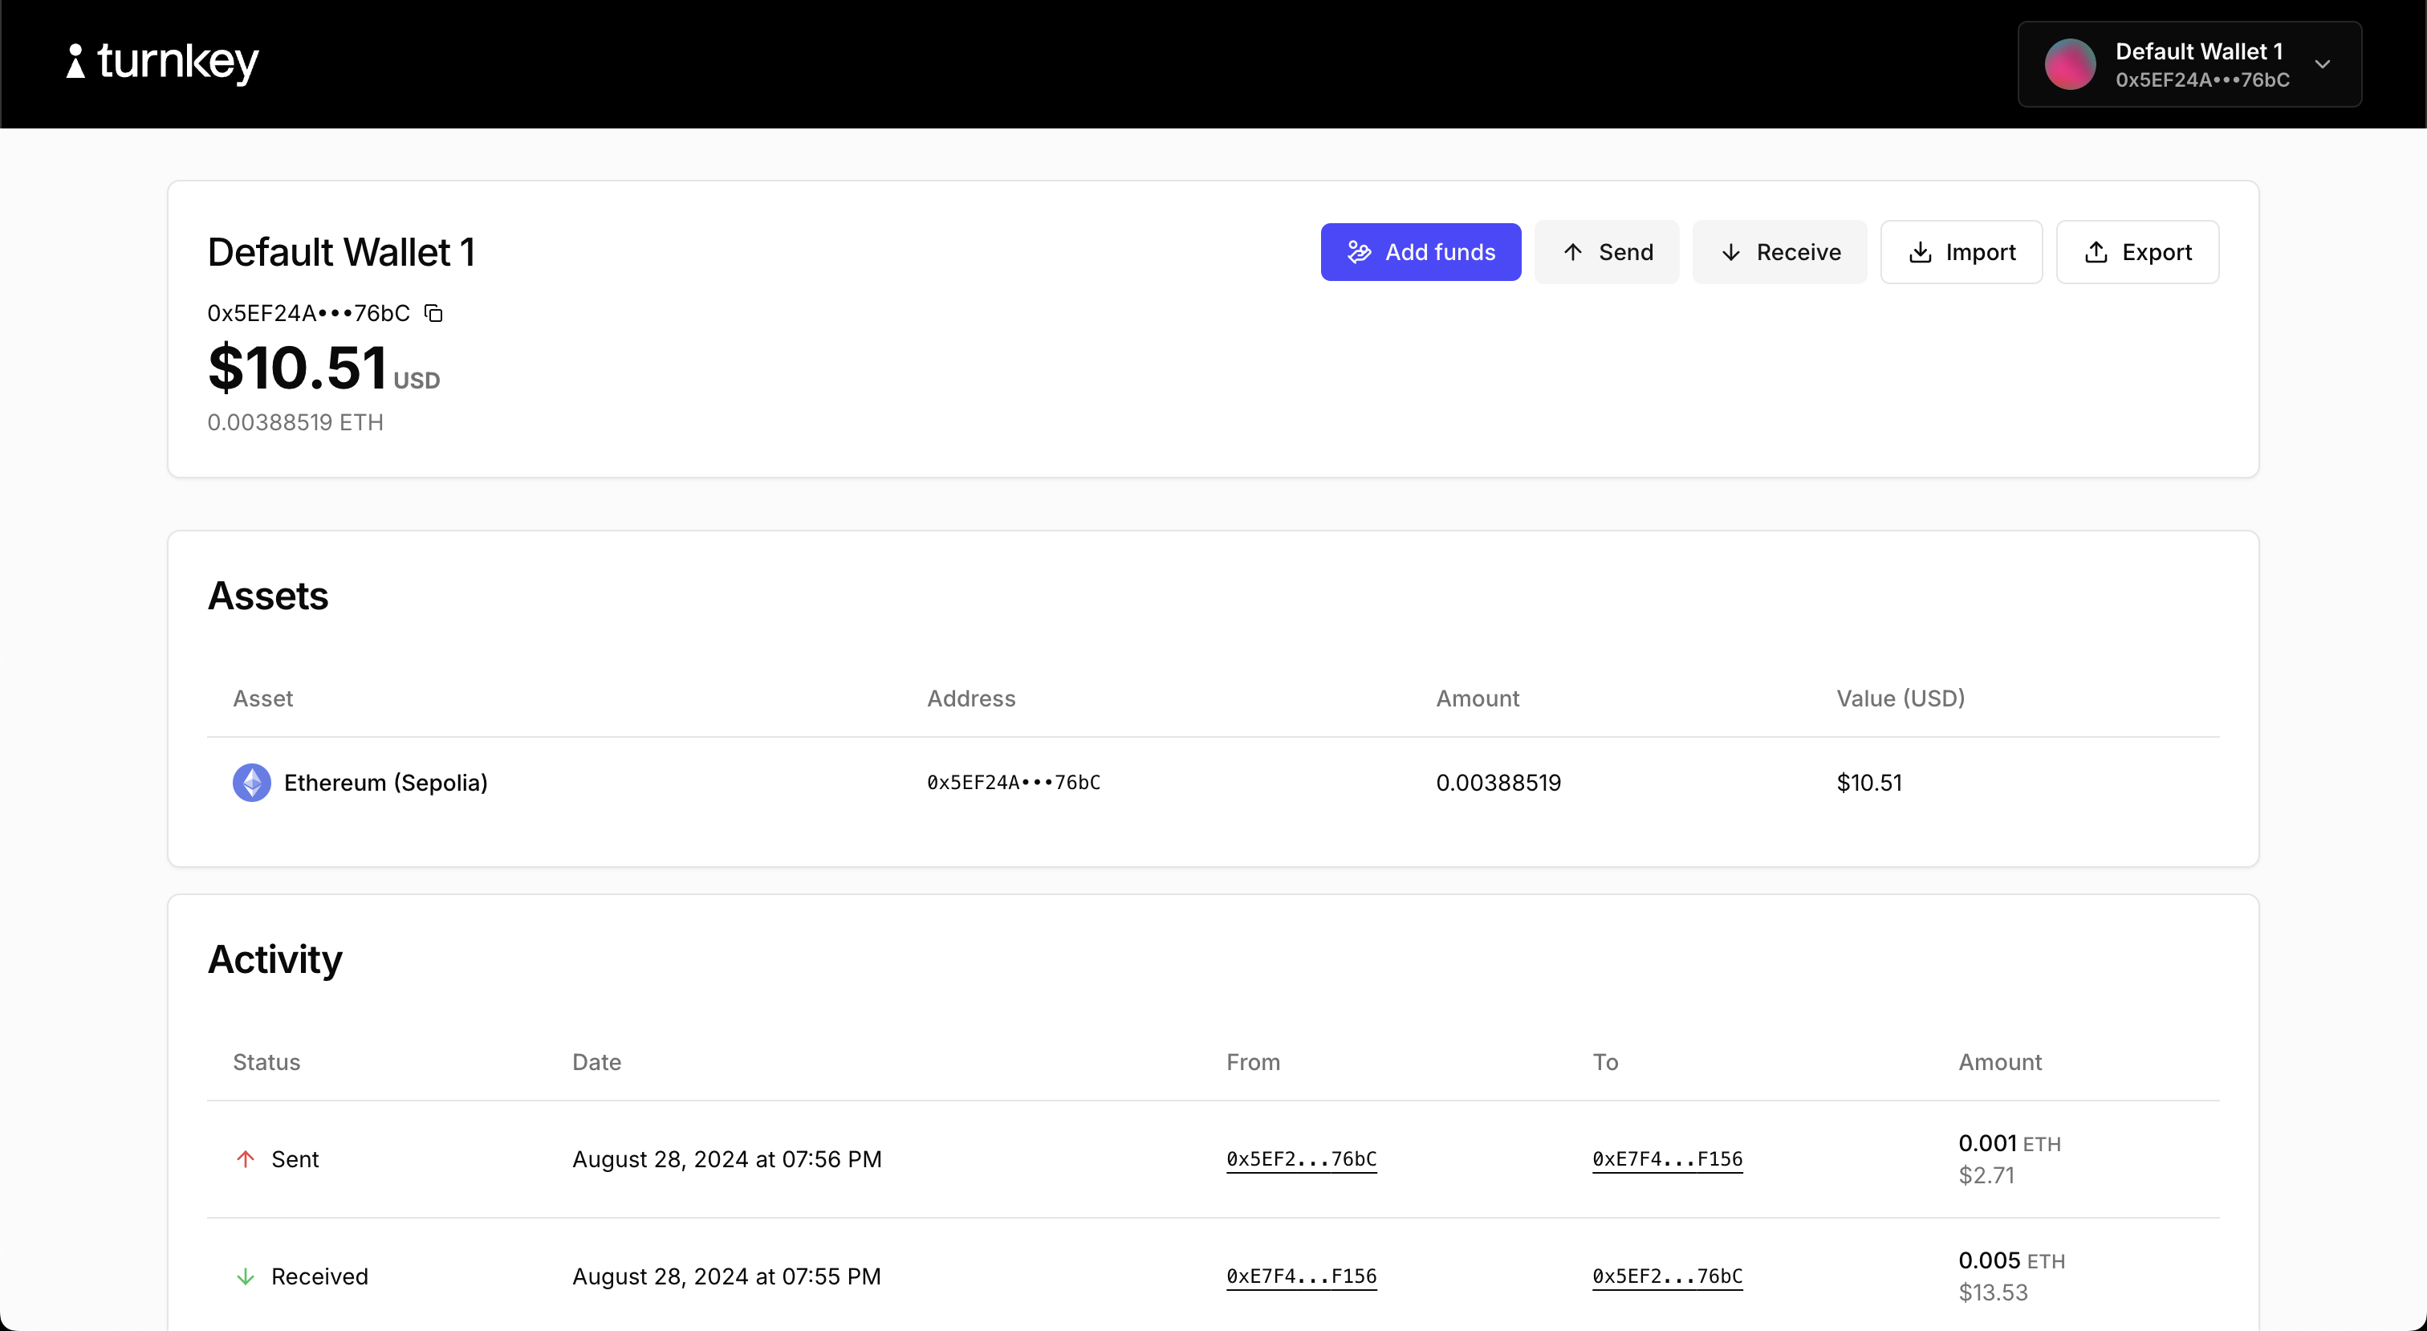The height and width of the screenshot is (1331, 2427).
Task: Click the Export button
Action: pos(2139,252)
